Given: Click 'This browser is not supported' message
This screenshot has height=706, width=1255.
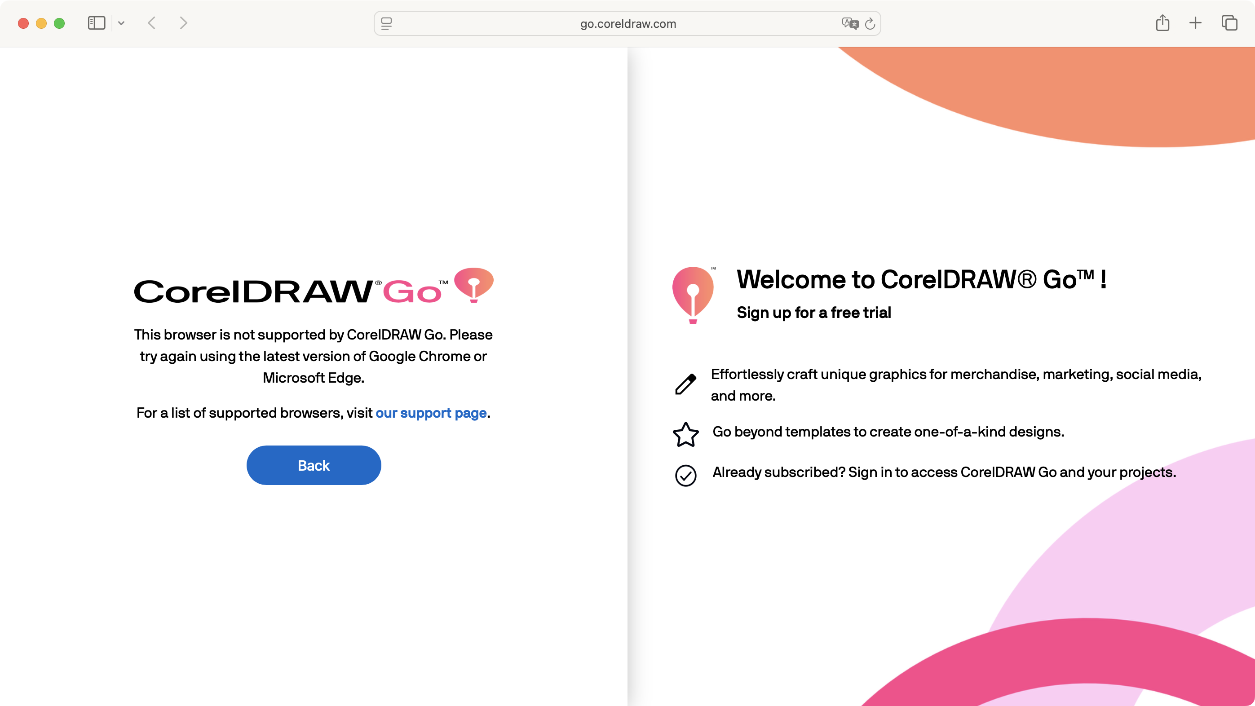Looking at the screenshot, I should (x=313, y=356).
